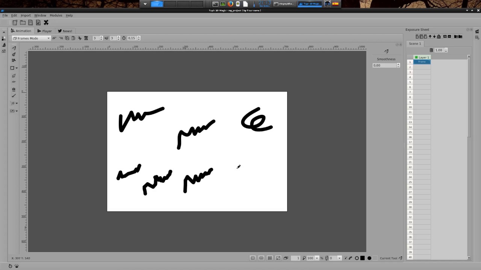Click the save project icon
481x270 pixels.
coord(30,22)
